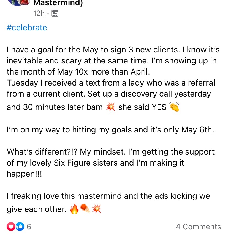The image size is (228, 234).
Task: View the 4 Comments on post
Action: (198, 227)
